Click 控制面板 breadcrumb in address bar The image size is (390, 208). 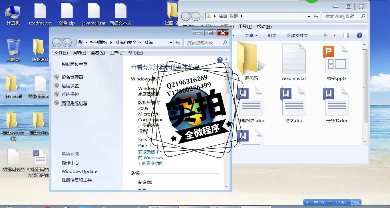tap(99, 43)
